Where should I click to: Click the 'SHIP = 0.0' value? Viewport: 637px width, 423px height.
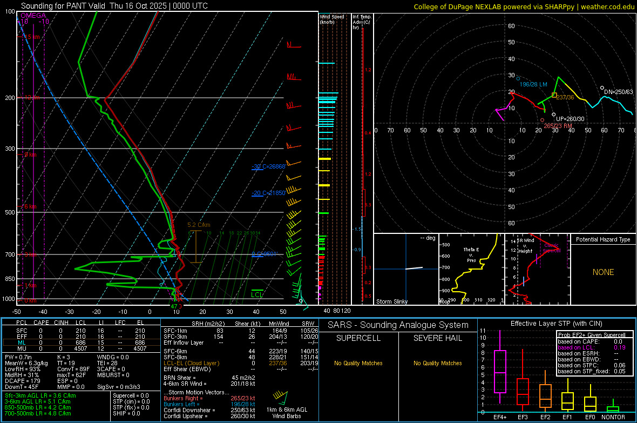coord(125,413)
